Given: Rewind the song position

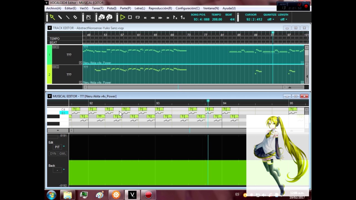Looking at the screenshot, I should (x=153, y=17).
